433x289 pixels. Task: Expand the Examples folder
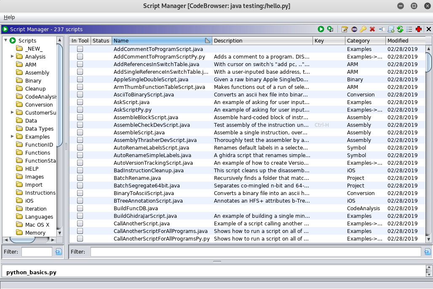(12, 136)
